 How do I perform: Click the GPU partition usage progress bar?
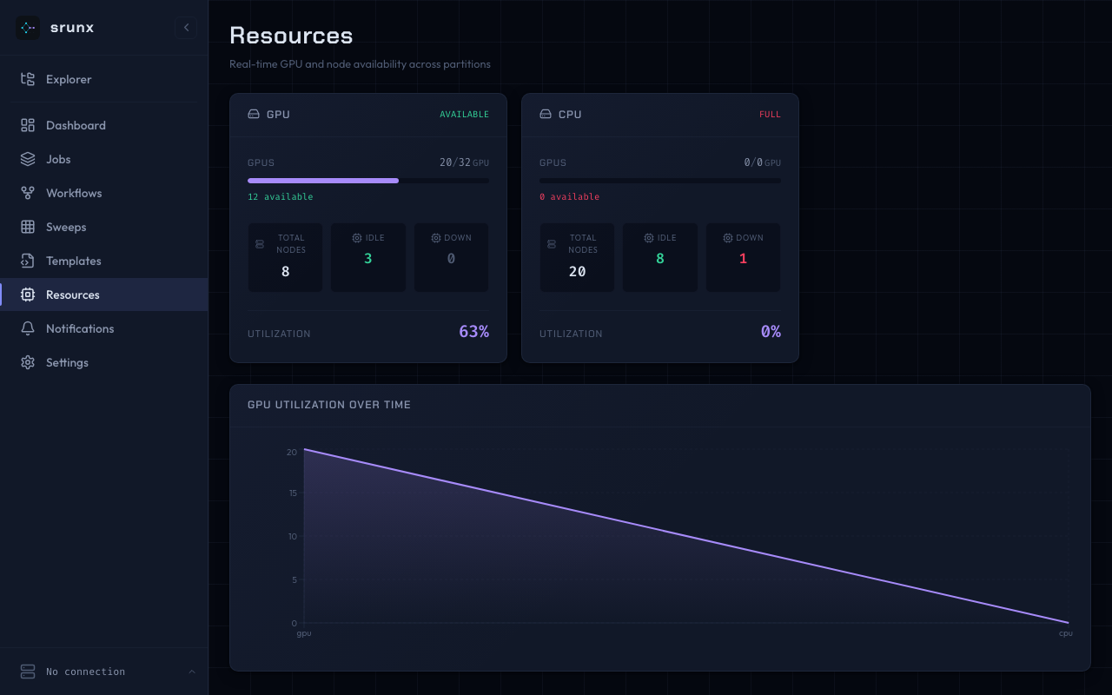point(367,181)
